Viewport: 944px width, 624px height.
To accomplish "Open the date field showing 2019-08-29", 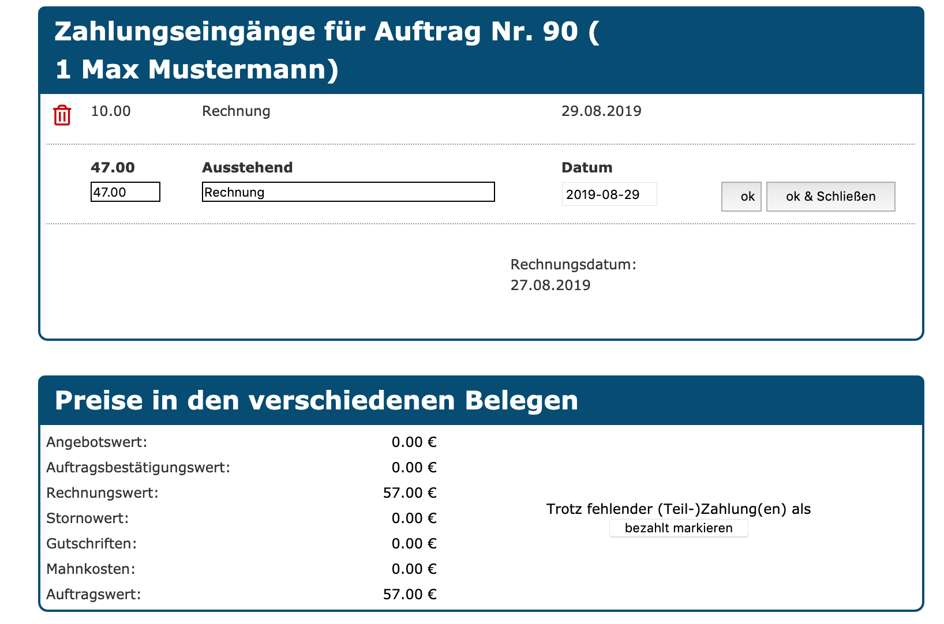I will coord(609,194).
